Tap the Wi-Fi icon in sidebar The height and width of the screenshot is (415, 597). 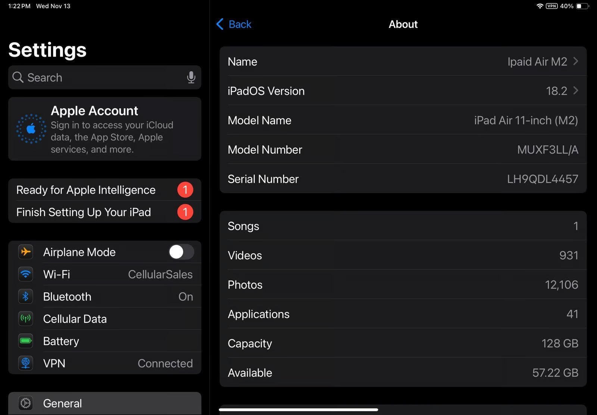point(26,274)
